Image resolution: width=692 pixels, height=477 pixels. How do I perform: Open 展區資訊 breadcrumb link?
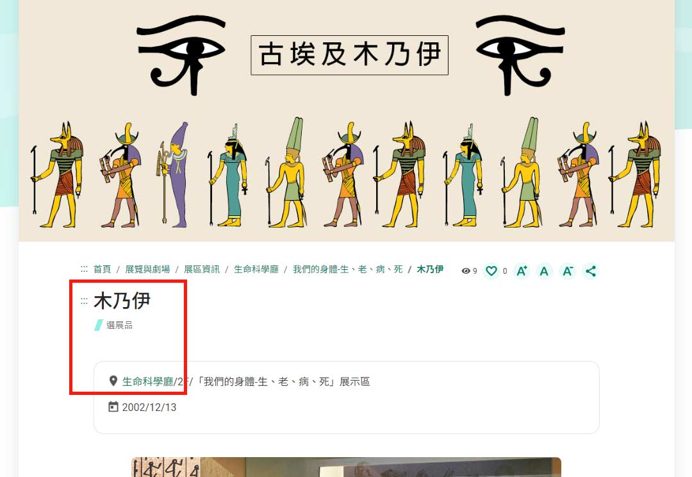pyautogui.click(x=202, y=269)
